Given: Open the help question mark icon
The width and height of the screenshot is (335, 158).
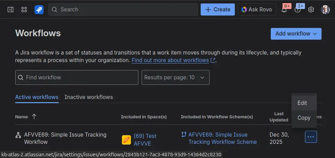Looking at the screenshot, I should (298, 10).
